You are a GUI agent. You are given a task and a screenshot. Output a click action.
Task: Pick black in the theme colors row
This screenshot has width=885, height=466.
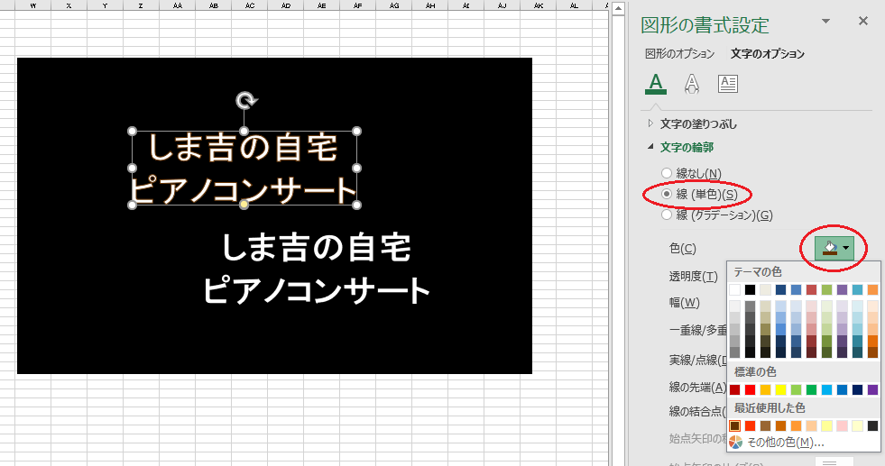[x=750, y=289]
